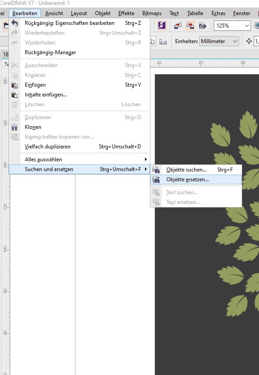Open the Bearbeiten menu

tap(25, 13)
